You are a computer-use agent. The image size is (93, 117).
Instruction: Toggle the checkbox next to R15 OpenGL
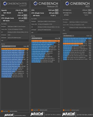click(28, 10)
